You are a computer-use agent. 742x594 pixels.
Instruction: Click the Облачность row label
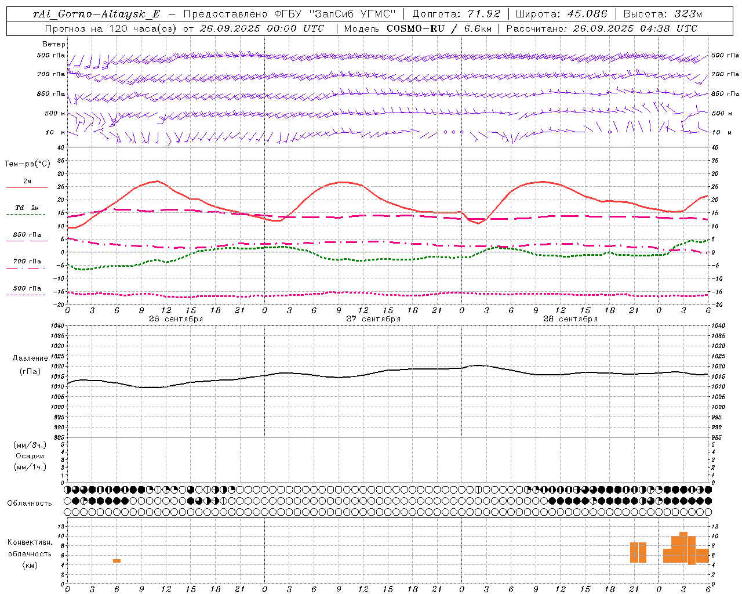(x=30, y=504)
